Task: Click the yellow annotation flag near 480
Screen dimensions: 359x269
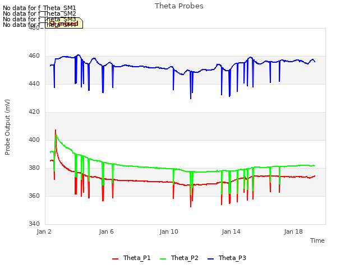Action: pyautogui.click(x=63, y=23)
